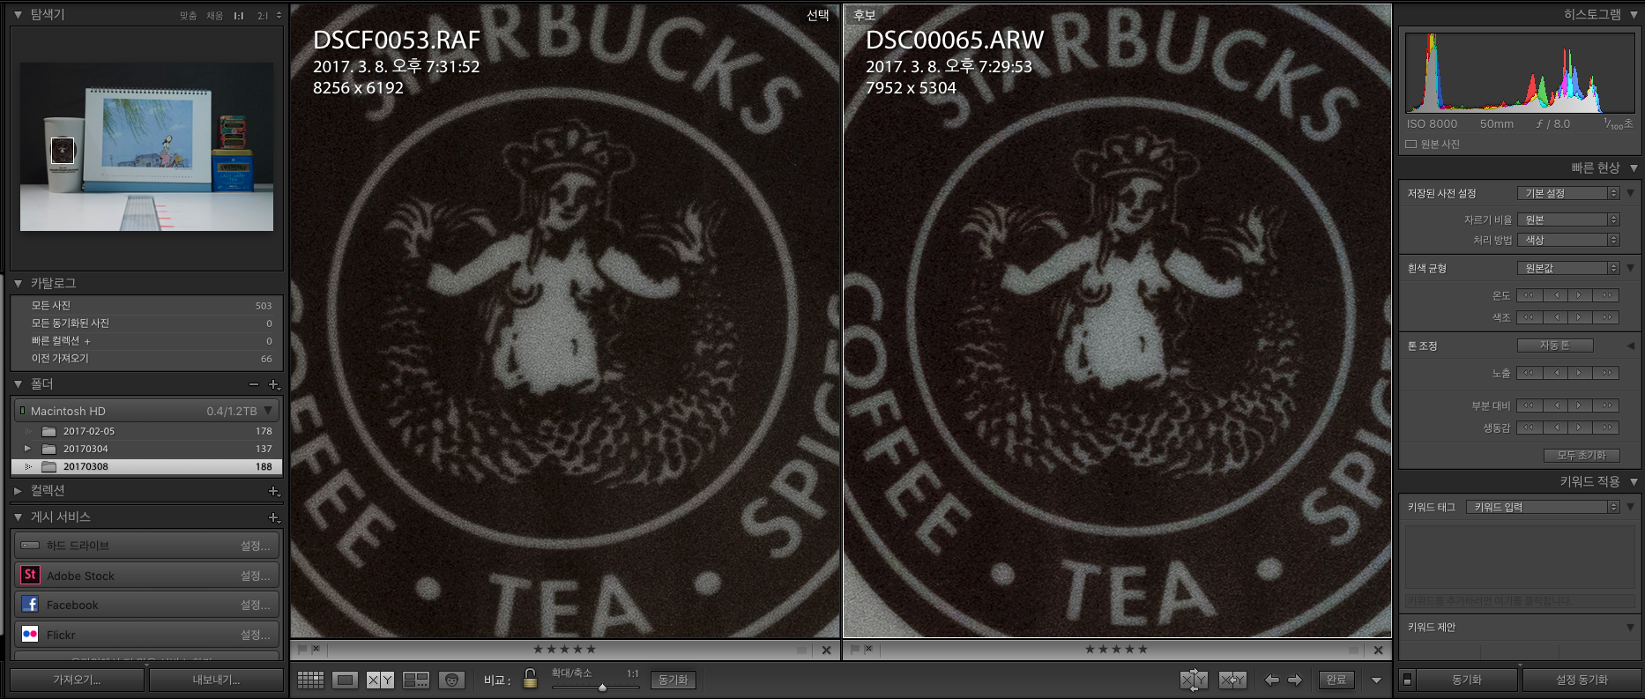Set navigator zoom to 1:1
The width and height of the screenshot is (1645, 699).
238,16
